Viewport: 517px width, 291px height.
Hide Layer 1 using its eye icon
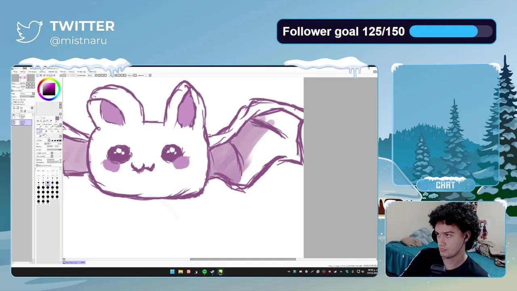(x=13, y=114)
